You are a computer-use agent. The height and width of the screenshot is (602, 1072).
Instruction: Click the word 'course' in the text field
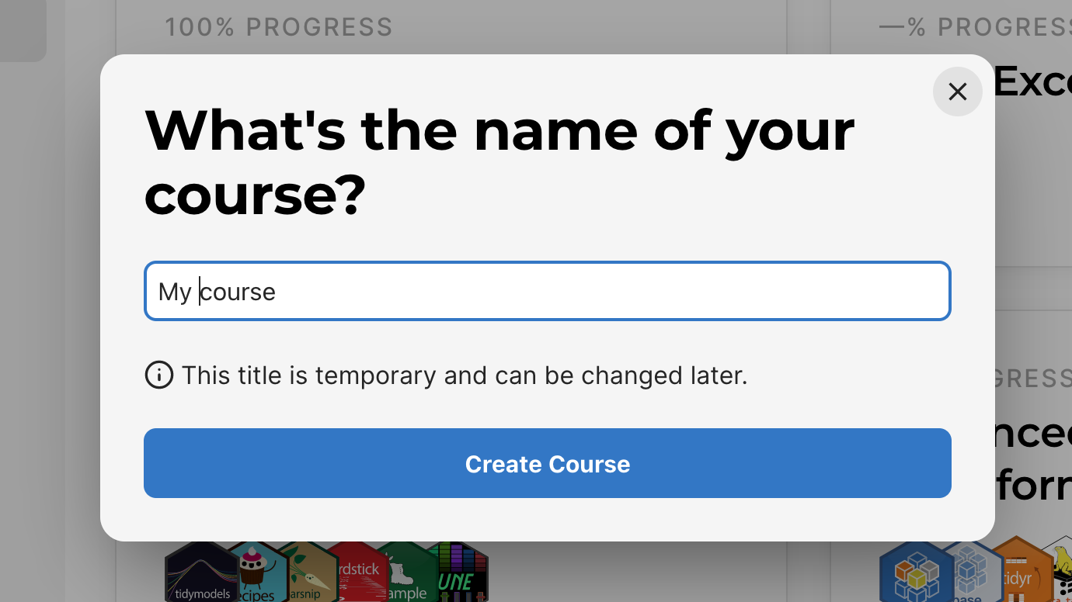point(238,292)
